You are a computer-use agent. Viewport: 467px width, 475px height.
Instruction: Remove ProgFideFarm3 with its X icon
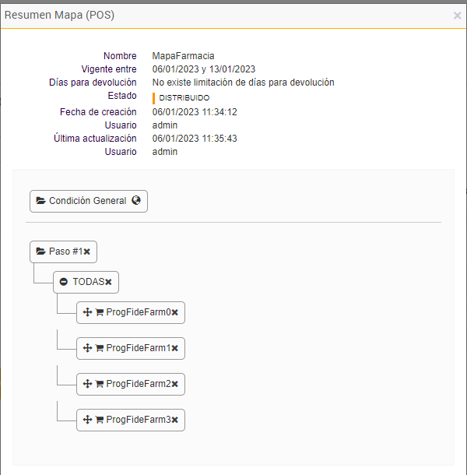[x=175, y=420]
